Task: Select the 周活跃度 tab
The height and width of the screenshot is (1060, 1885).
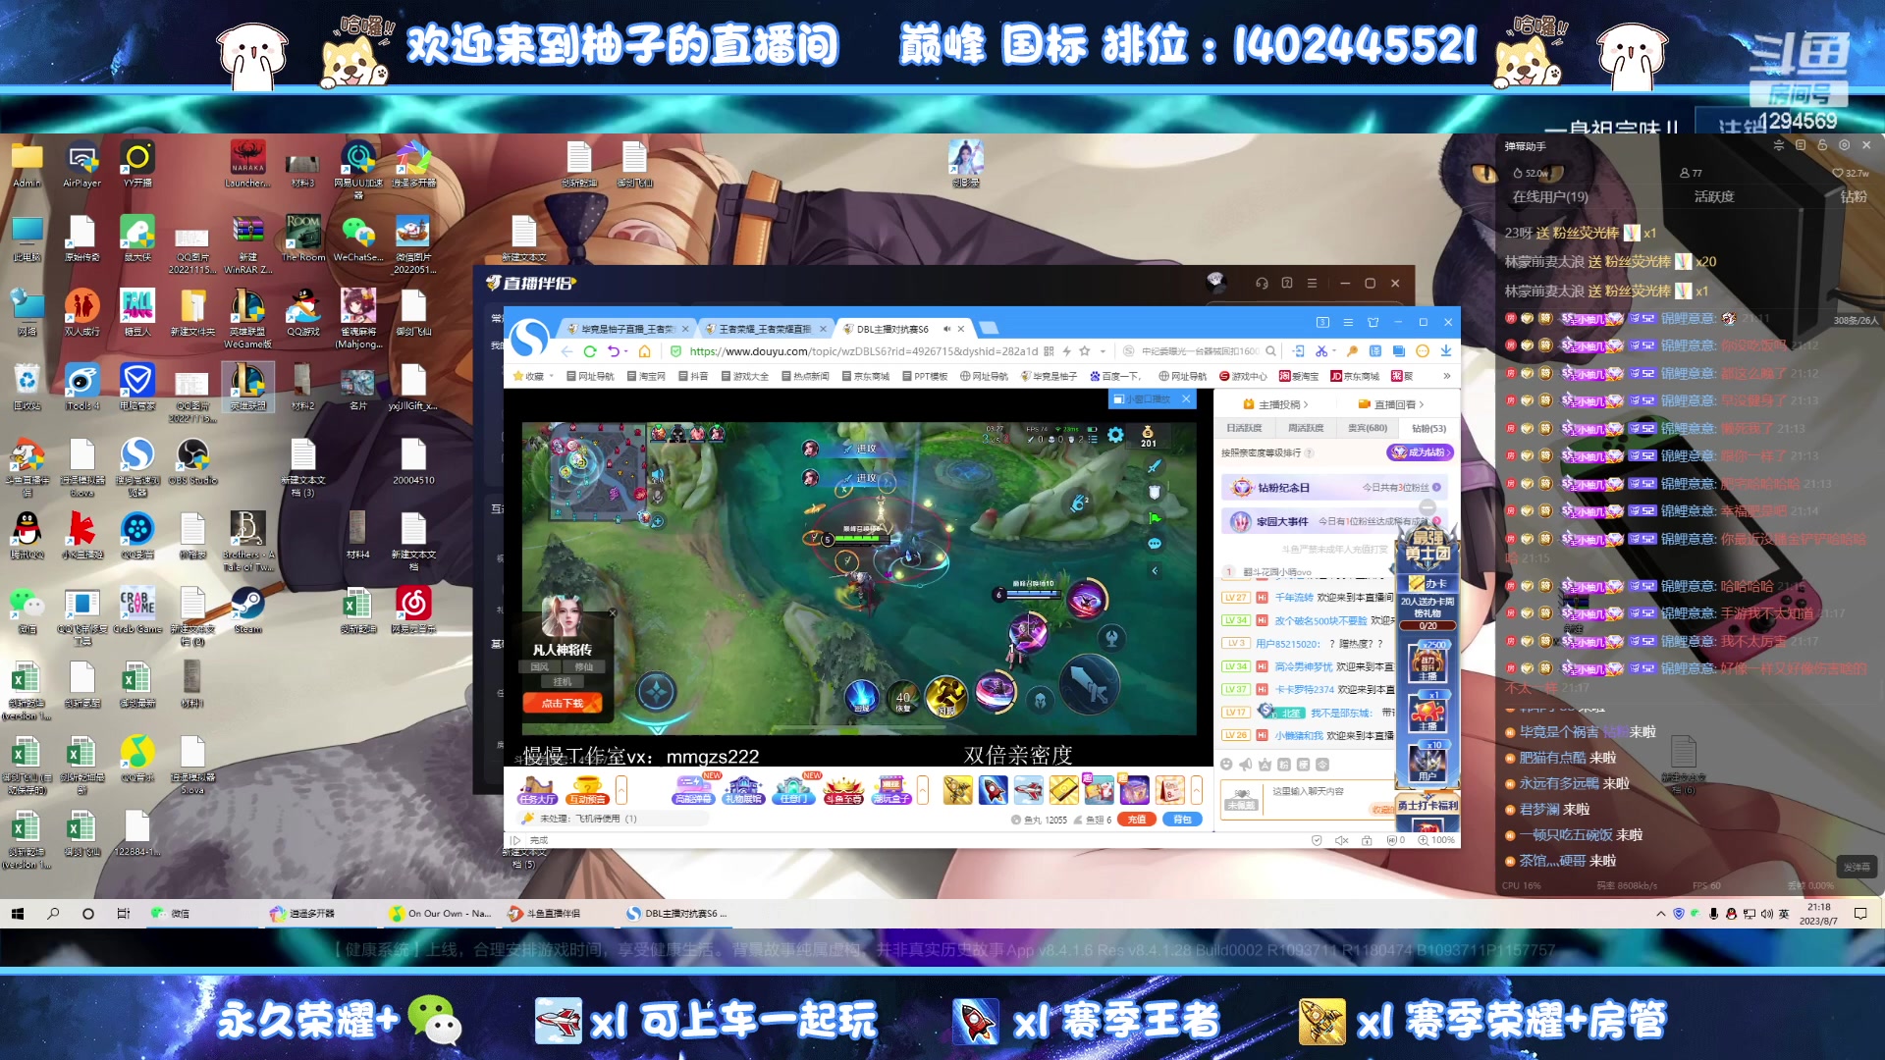Action: tap(1306, 428)
